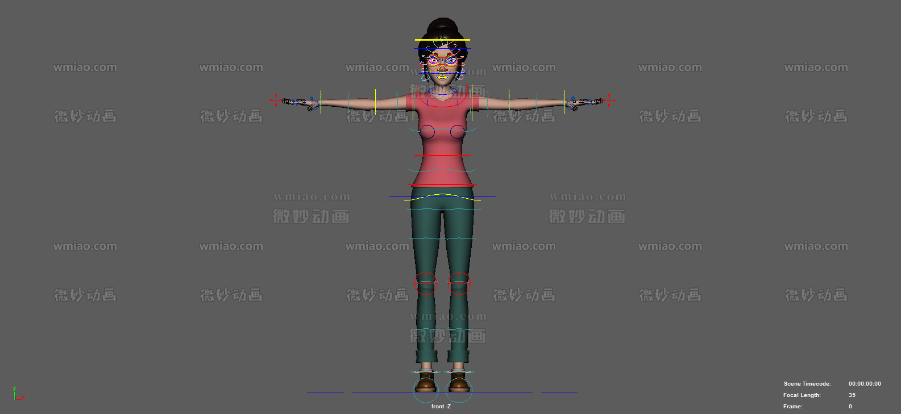This screenshot has height=414, width=901.
Task: Click the 'front -Z' camera label
Action: tap(441, 407)
